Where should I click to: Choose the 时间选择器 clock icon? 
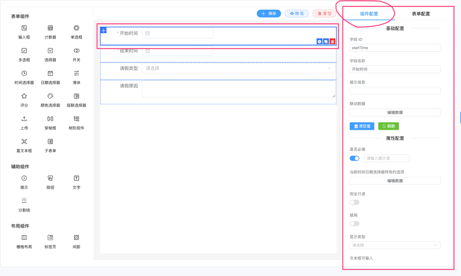[x=24, y=74]
